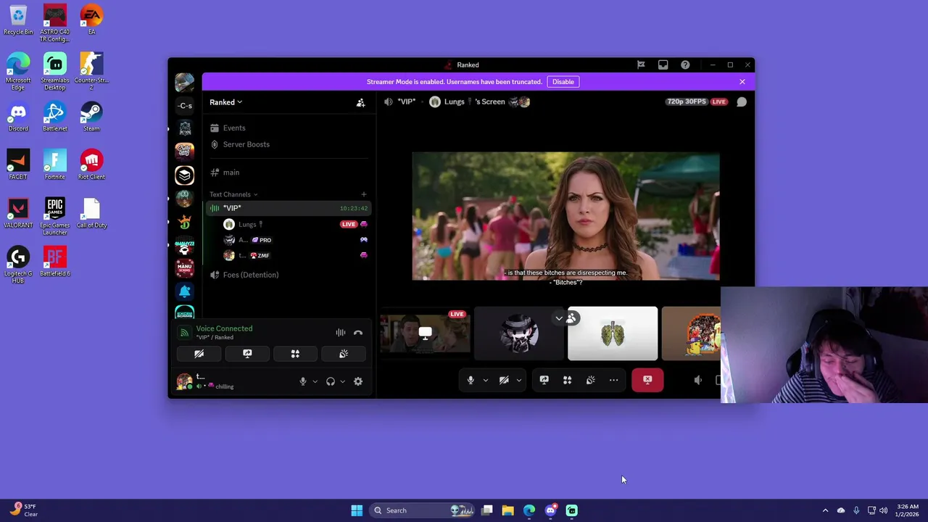The image size is (928, 522).
Task: Dismiss the Streamer Mode banner
Action: [x=742, y=82]
